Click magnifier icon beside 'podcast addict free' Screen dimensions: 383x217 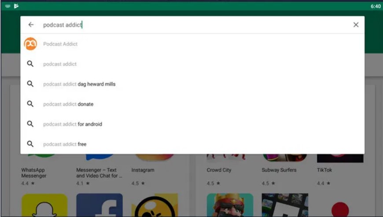[x=30, y=144]
